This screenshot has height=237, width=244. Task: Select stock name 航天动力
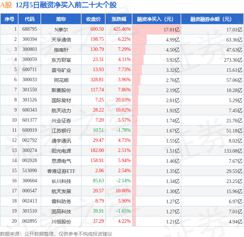point(61,110)
